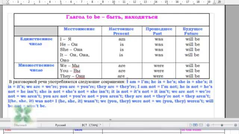The width and height of the screenshot is (239, 134).
Task: Click the zoom in plus icon
Action: coord(236,125)
